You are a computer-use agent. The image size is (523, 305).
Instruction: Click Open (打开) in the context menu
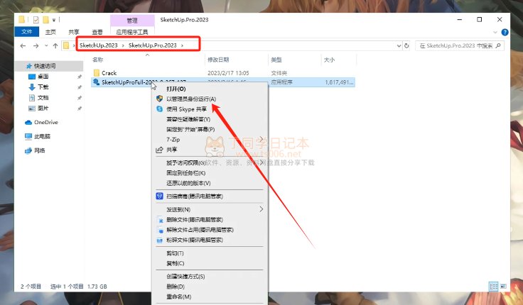point(176,89)
